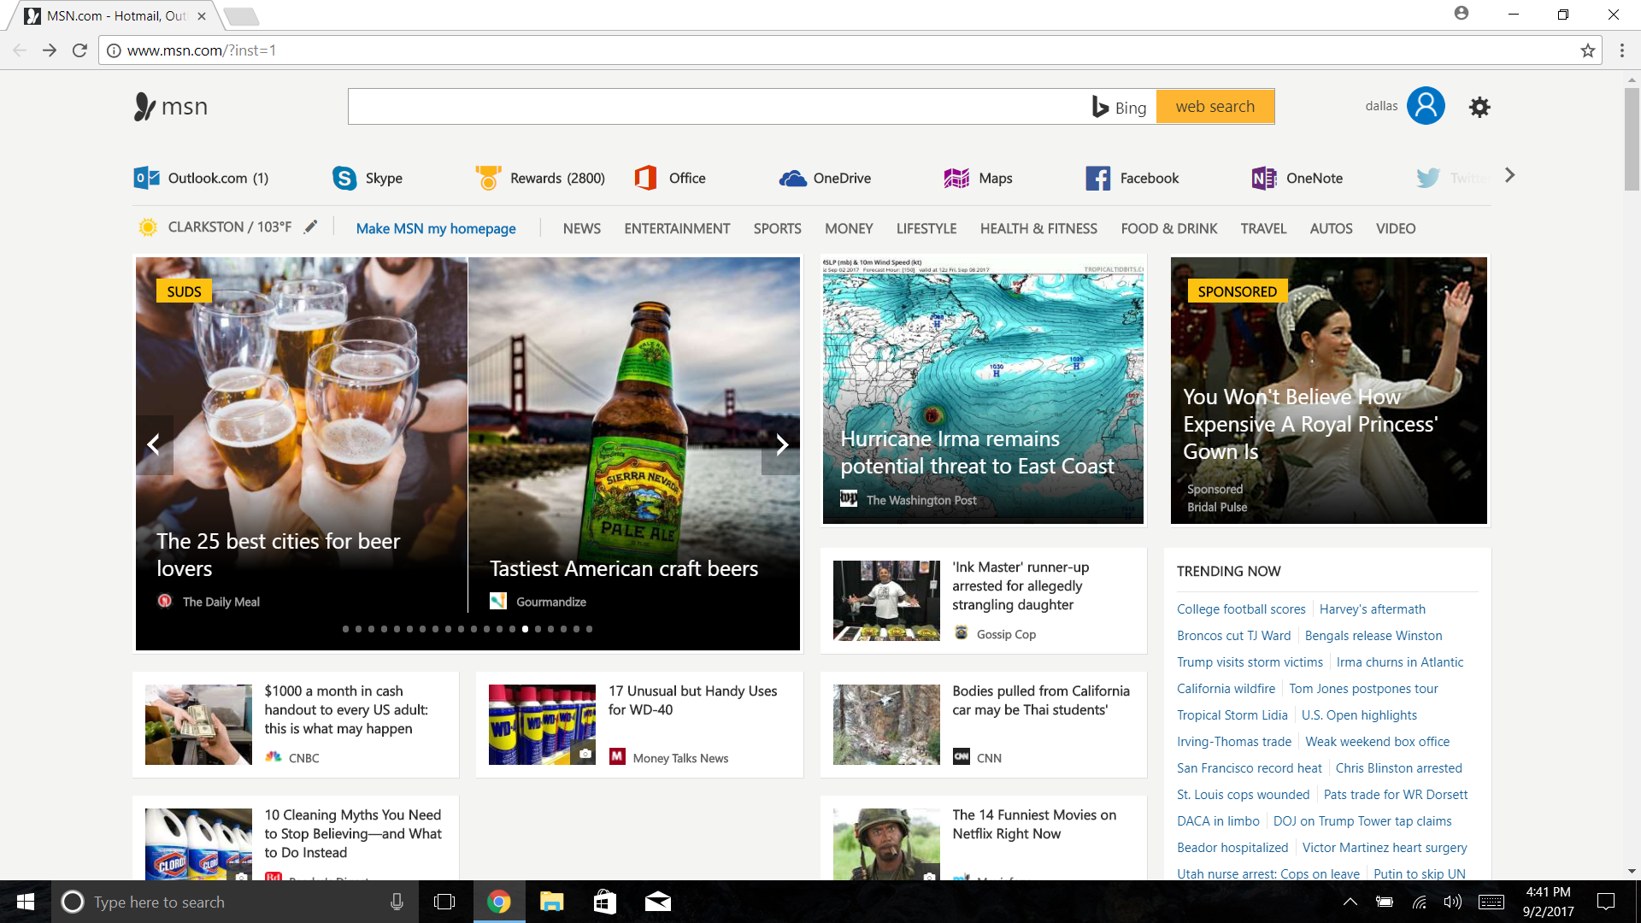This screenshot has height=923, width=1641.
Task: Switch to the SPORTS section
Action: 777,228
